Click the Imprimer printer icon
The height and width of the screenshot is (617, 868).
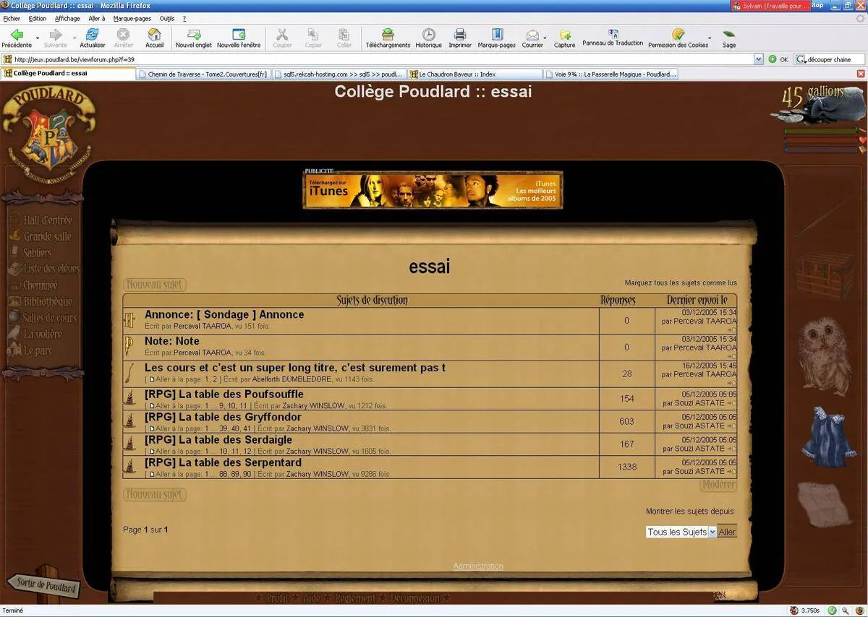[x=460, y=34]
